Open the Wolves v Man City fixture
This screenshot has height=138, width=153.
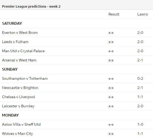tap(18, 134)
